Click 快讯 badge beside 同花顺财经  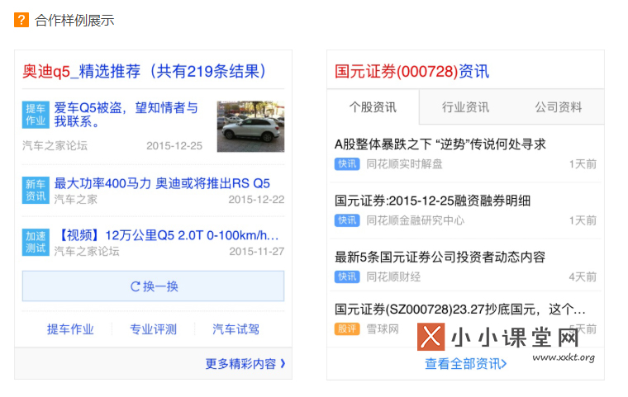click(x=347, y=277)
